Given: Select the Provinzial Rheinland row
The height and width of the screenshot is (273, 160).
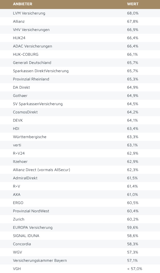Looking at the screenshot, I should pos(31,79).
